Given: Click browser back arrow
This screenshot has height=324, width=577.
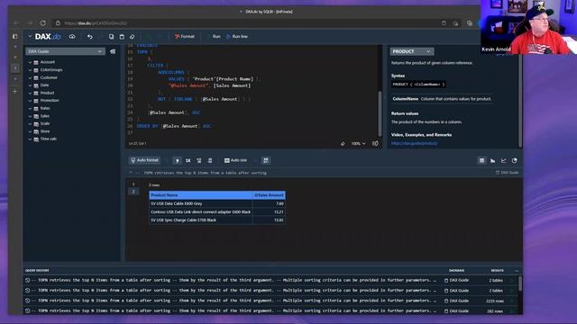Looking at the screenshot, I should 17,23.
